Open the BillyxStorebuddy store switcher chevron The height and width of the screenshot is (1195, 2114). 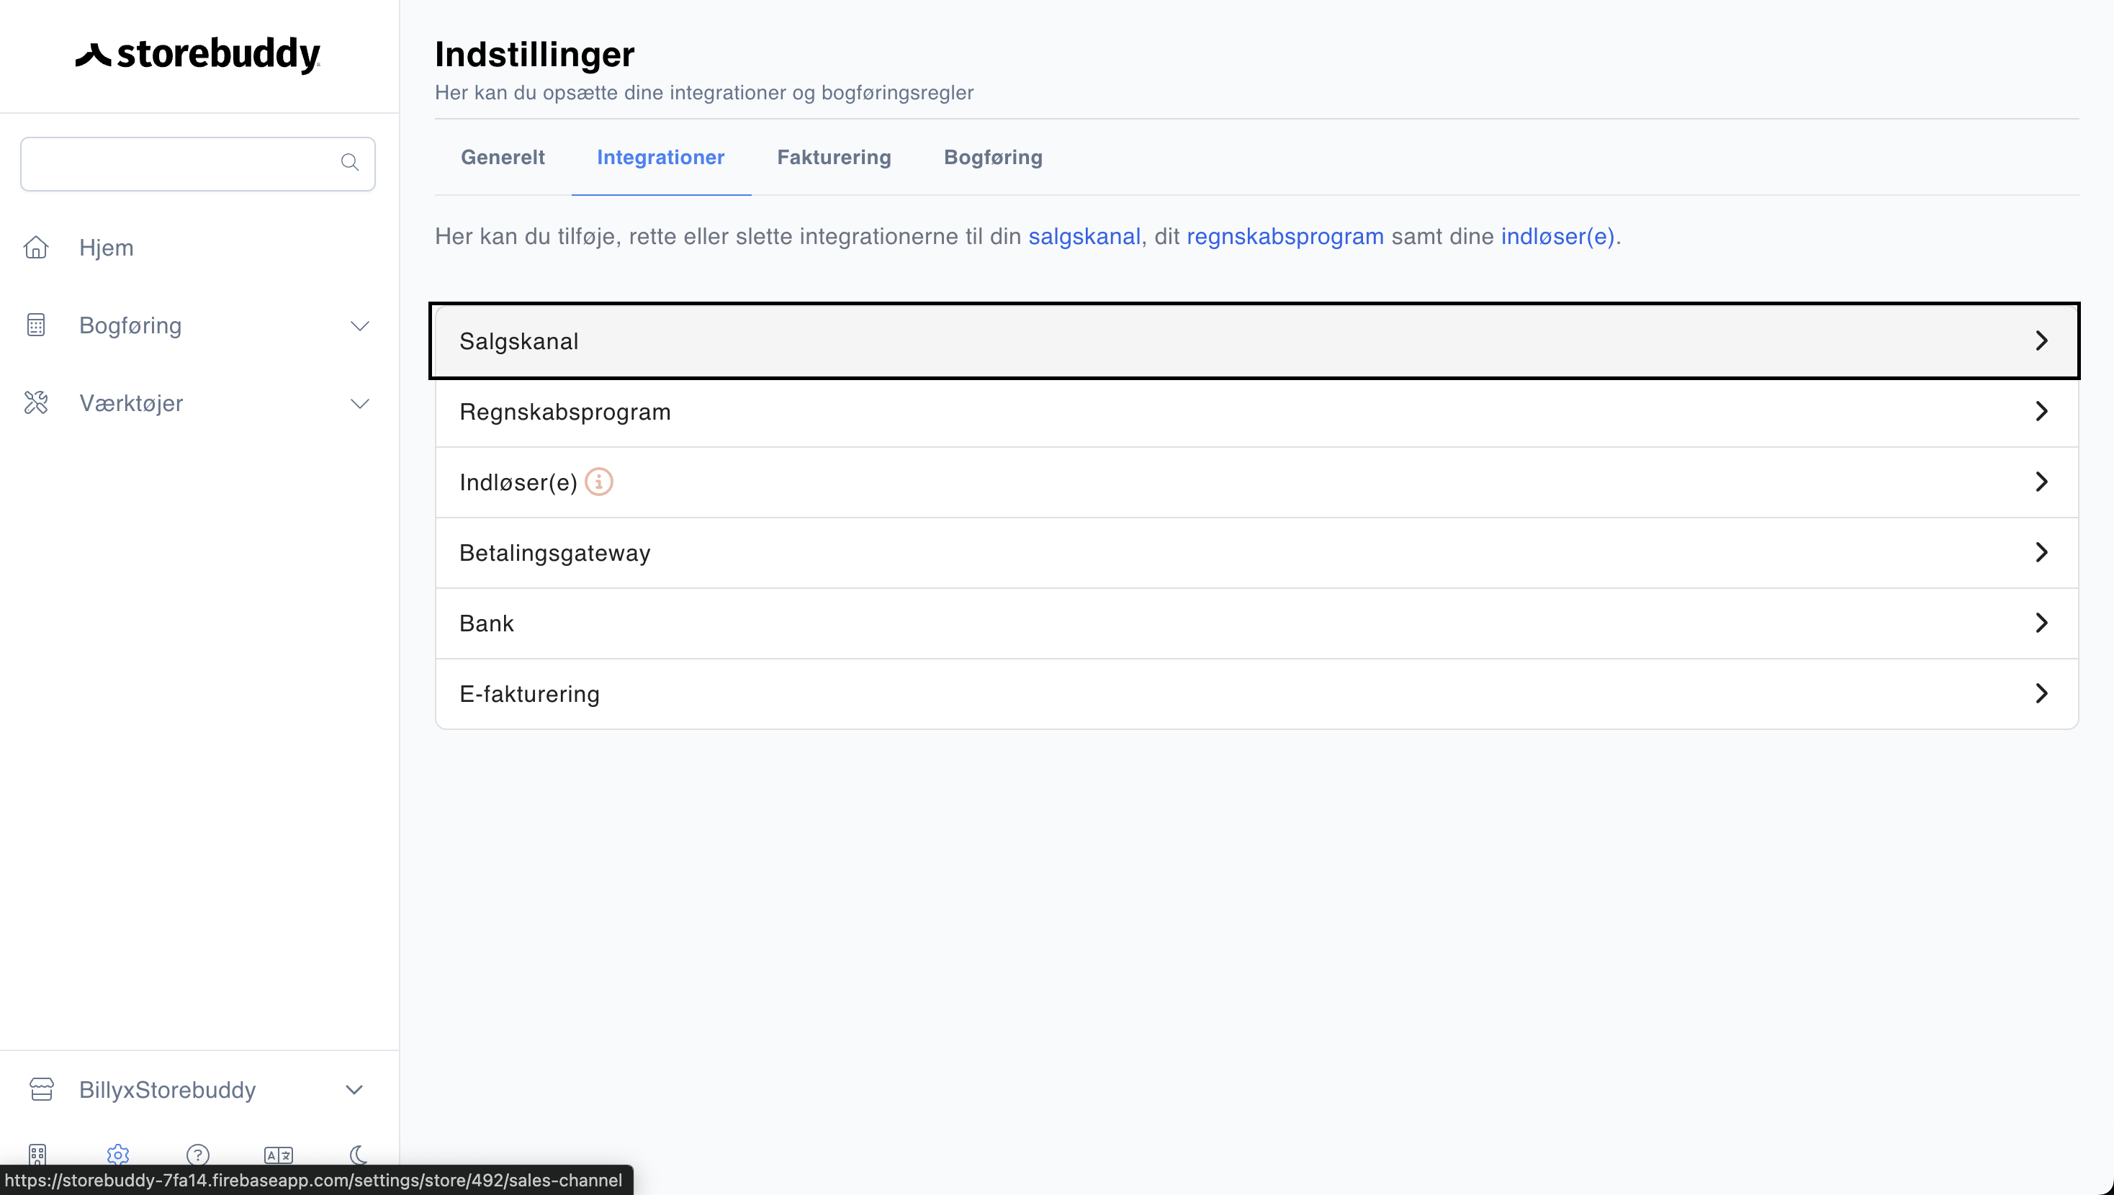point(354,1090)
